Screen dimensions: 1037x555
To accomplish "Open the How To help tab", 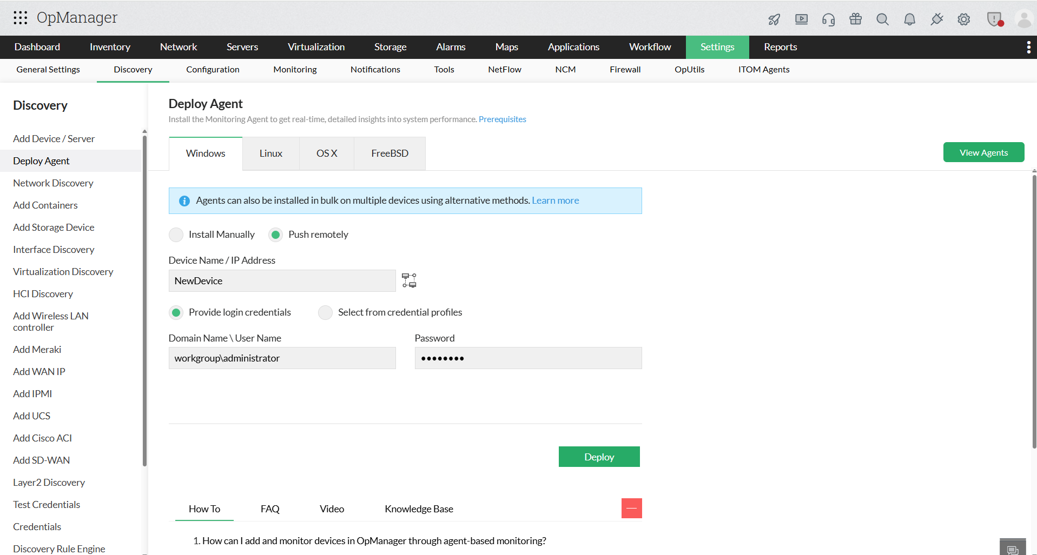I will click(204, 509).
